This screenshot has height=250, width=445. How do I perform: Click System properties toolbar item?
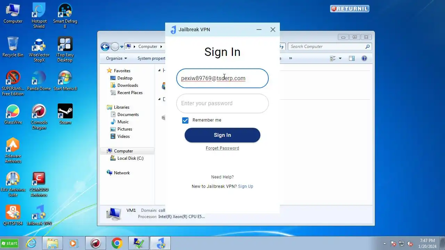coord(151,58)
